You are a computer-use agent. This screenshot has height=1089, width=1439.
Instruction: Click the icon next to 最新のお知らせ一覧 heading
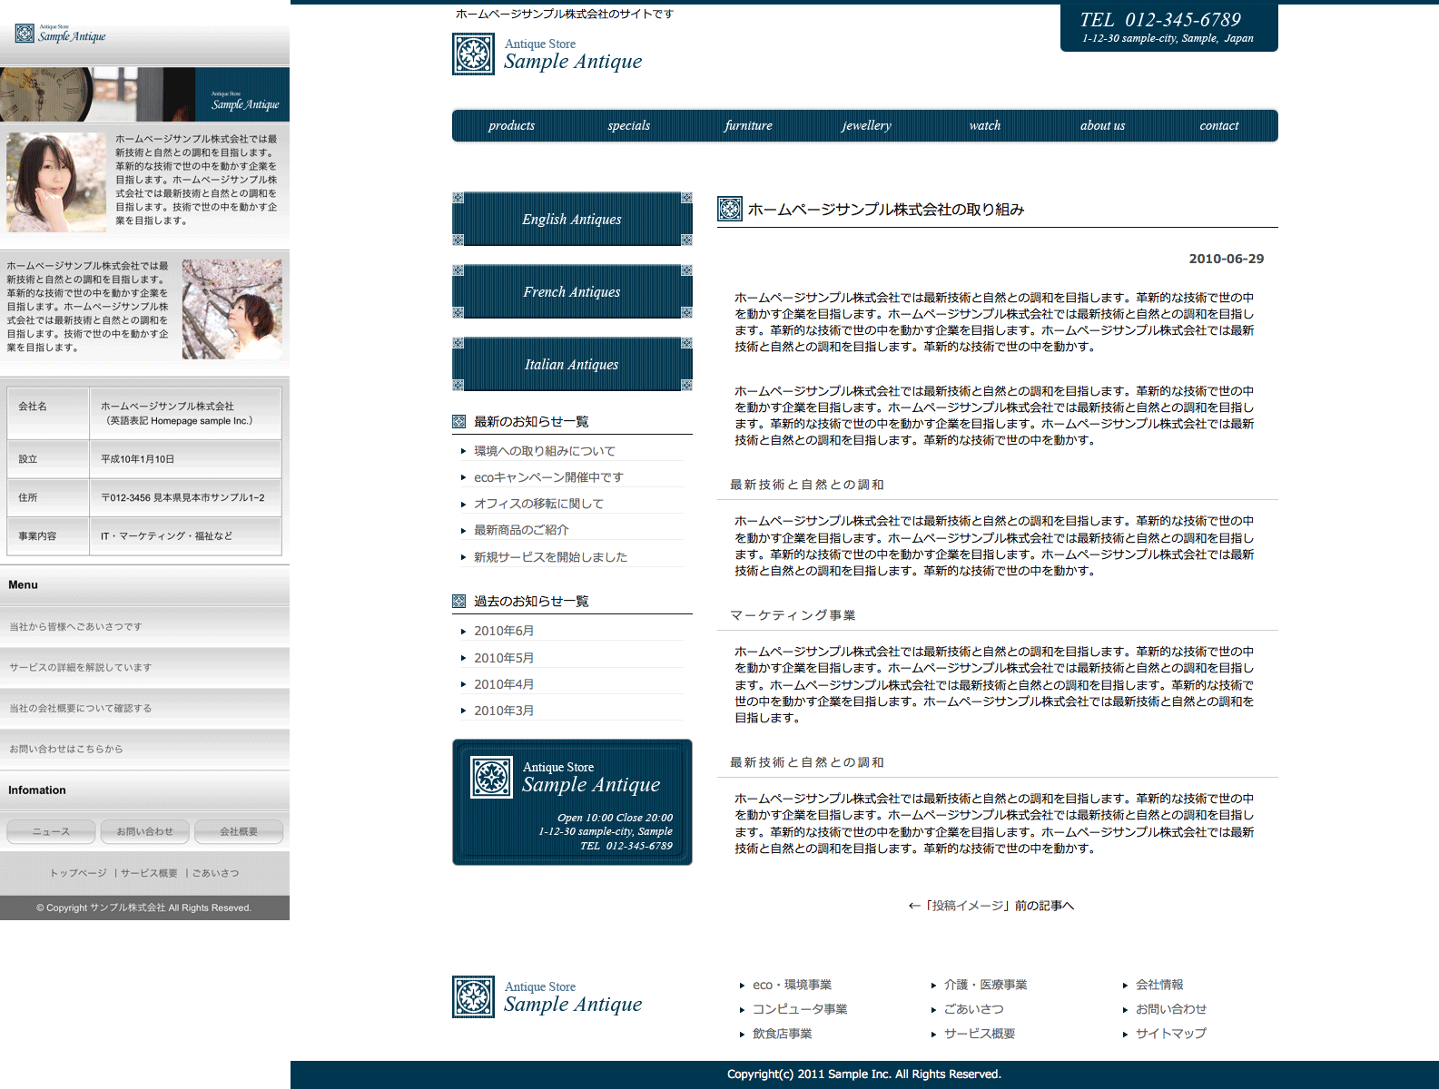point(458,421)
